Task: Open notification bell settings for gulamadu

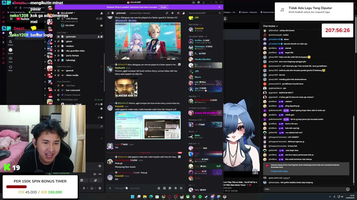Action: pyautogui.click(x=172, y=13)
